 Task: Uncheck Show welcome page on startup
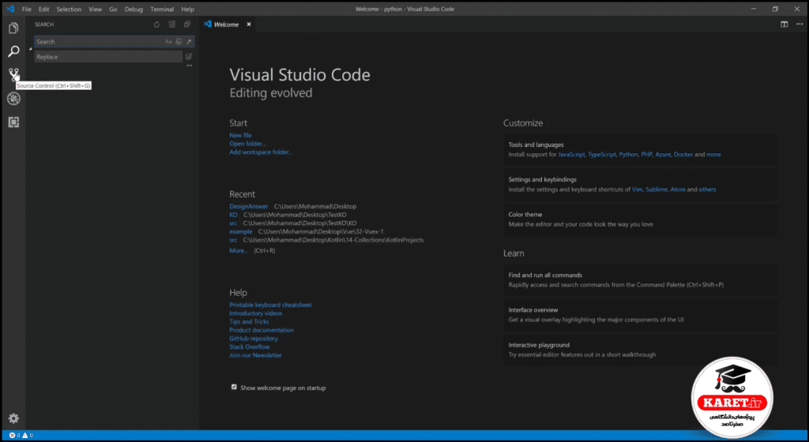click(x=234, y=387)
